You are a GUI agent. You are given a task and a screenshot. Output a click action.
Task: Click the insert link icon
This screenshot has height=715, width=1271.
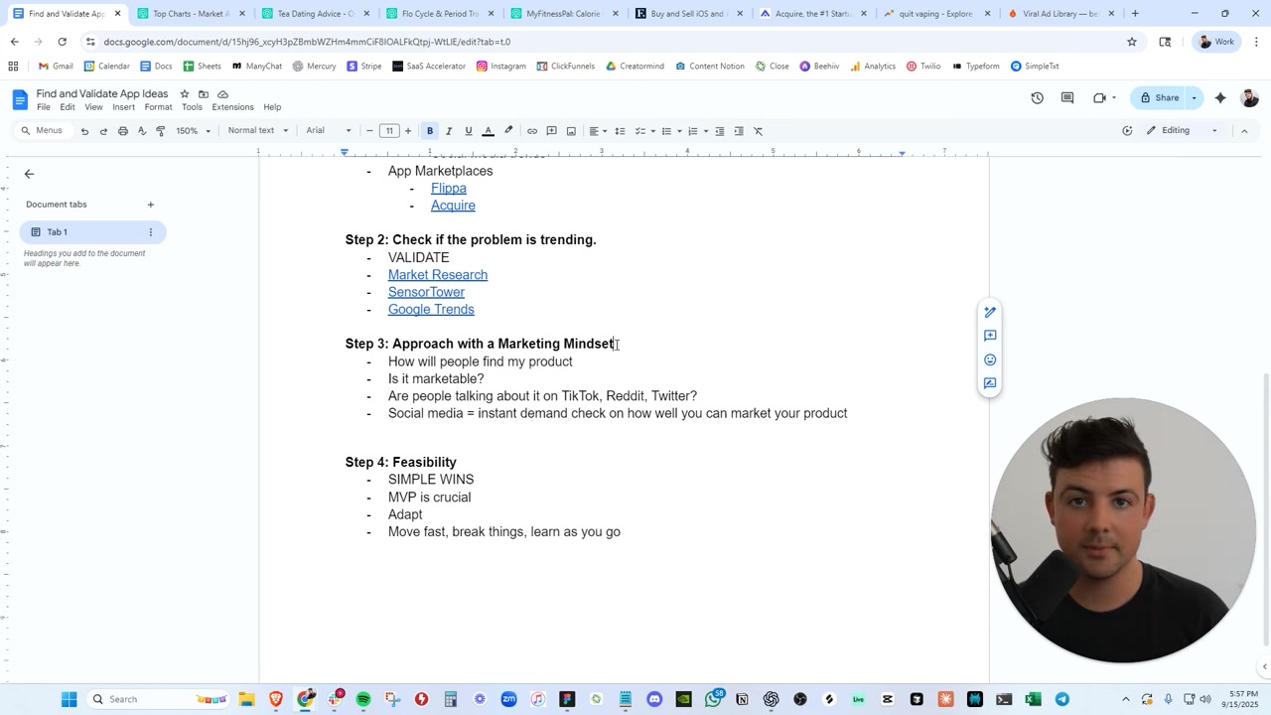pyautogui.click(x=532, y=131)
